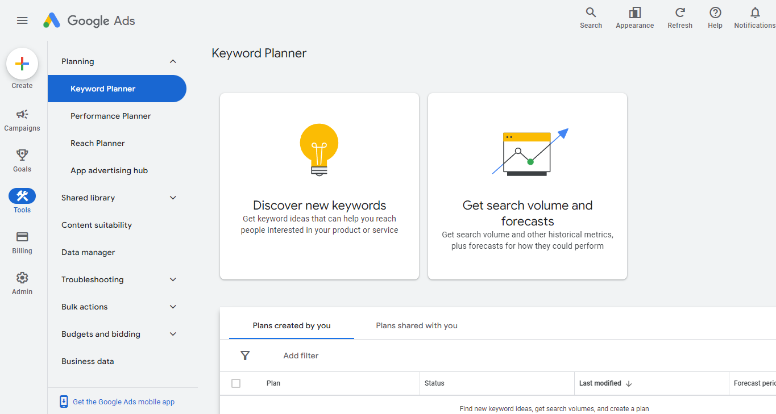Click the Forecast period column header
Image resolution: width=776 pixels, height=414 pixels.
pos(754,383)
